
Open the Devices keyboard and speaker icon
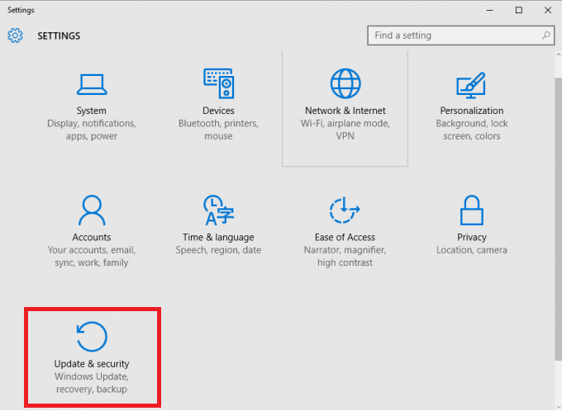[219, 83]
